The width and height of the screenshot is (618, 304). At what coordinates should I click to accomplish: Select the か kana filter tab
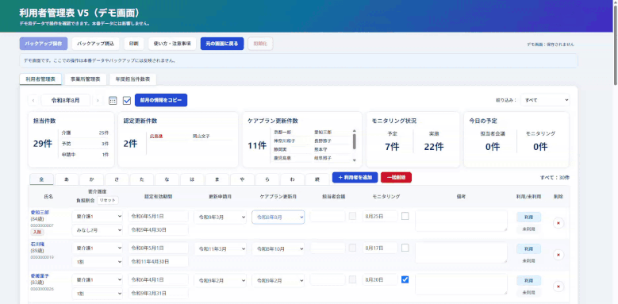coord(91,179)
